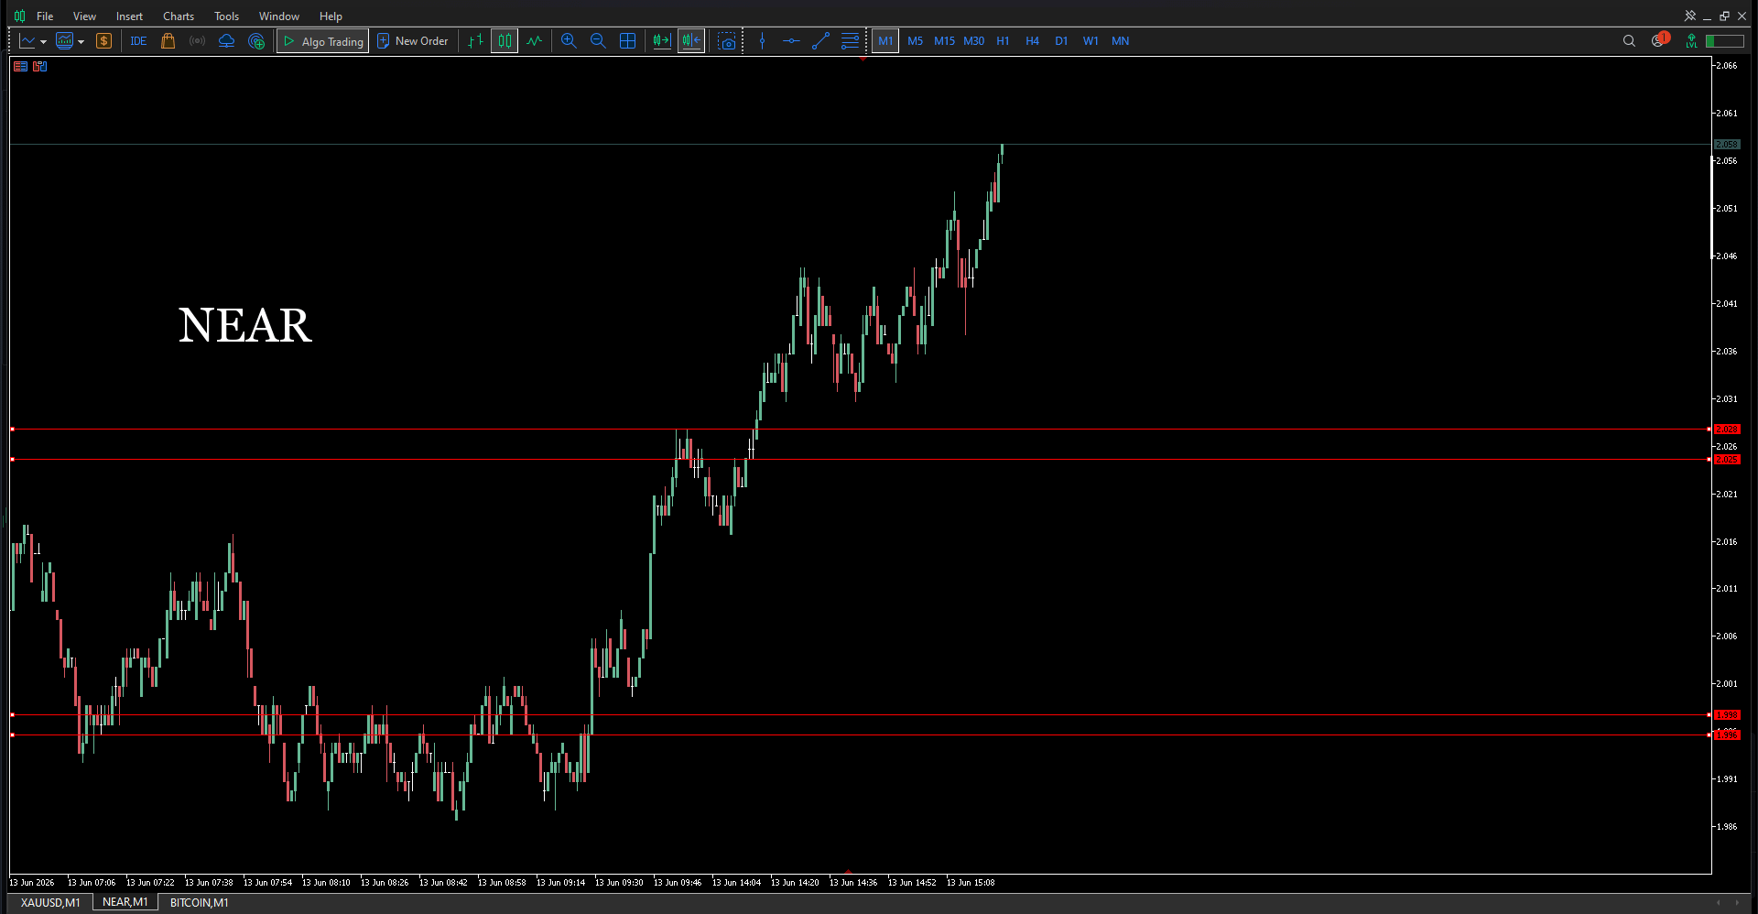This screenshot has width=1758, height=914.
Task: Zoom in on the chart
Action: pos(569,41)
